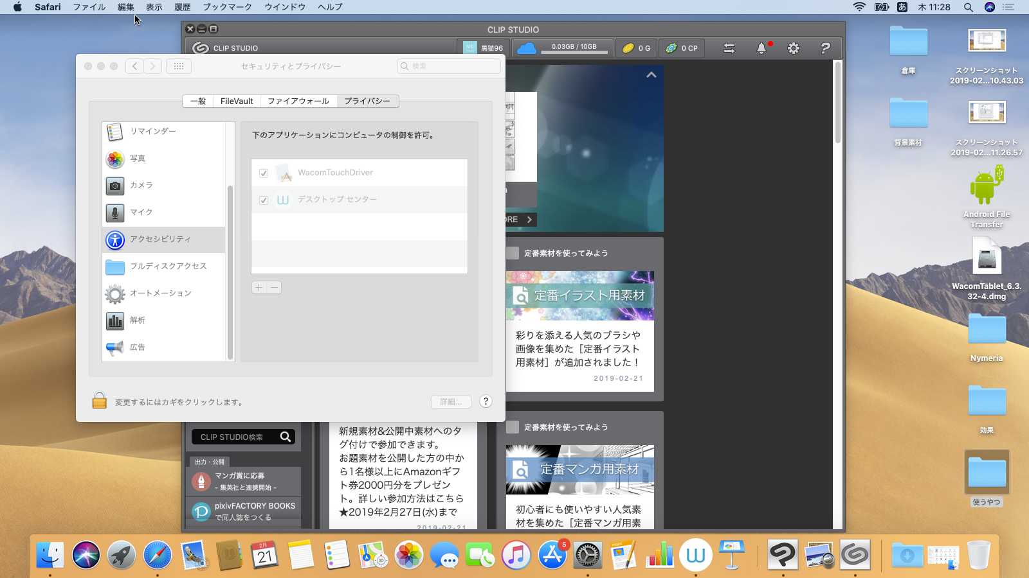Click the magnifier in CLIP STUDIO検索 box

[286, 437]
